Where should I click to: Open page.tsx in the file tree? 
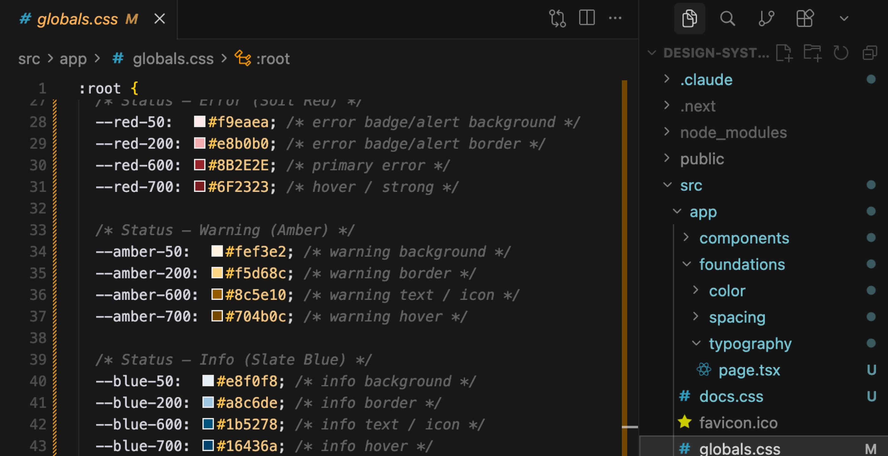click(x=764, y=370)
